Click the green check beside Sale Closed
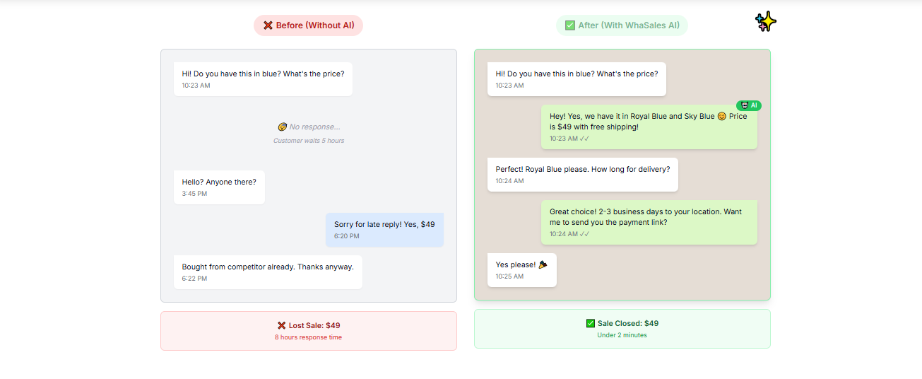 coord(591,323)
